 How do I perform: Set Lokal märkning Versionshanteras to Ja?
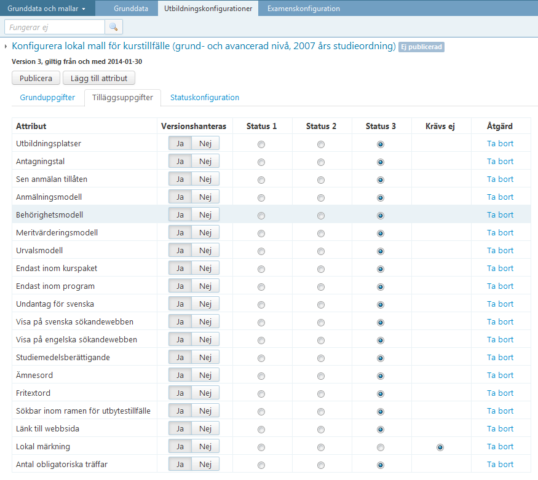coord(180,446)
